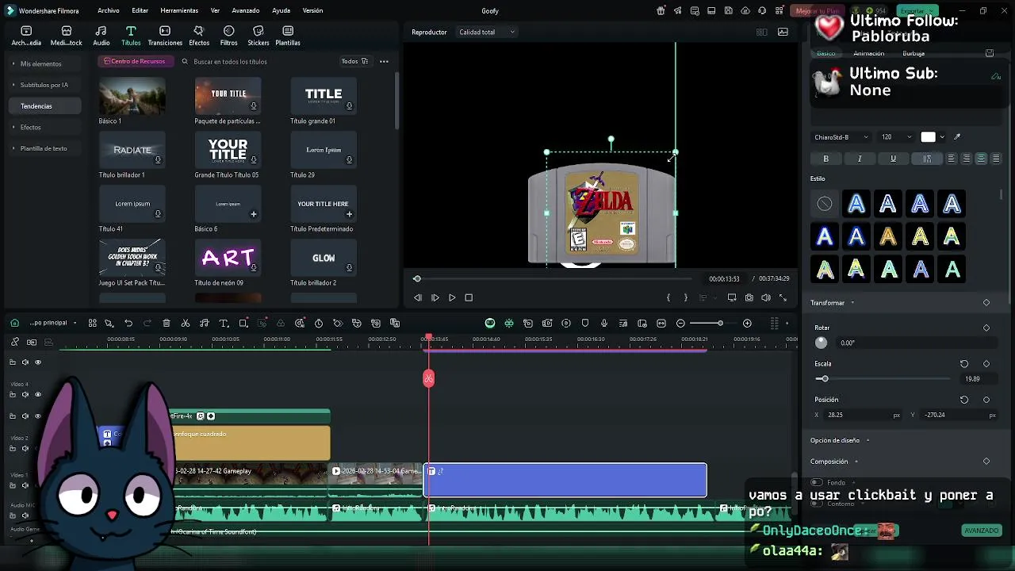Toggle the Transformar keyframe diamond
The image size is (1015, 571).
[986, 303]
